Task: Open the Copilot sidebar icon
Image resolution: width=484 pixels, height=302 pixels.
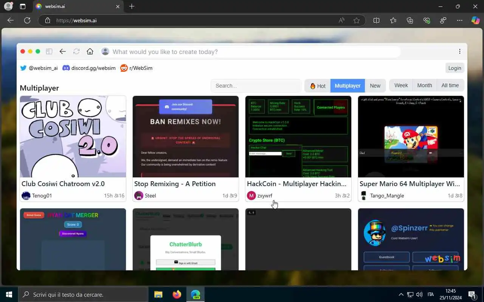Action: coord(475,20)
